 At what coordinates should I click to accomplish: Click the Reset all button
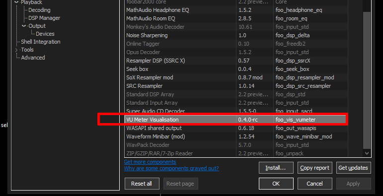[x=142, y=184]
